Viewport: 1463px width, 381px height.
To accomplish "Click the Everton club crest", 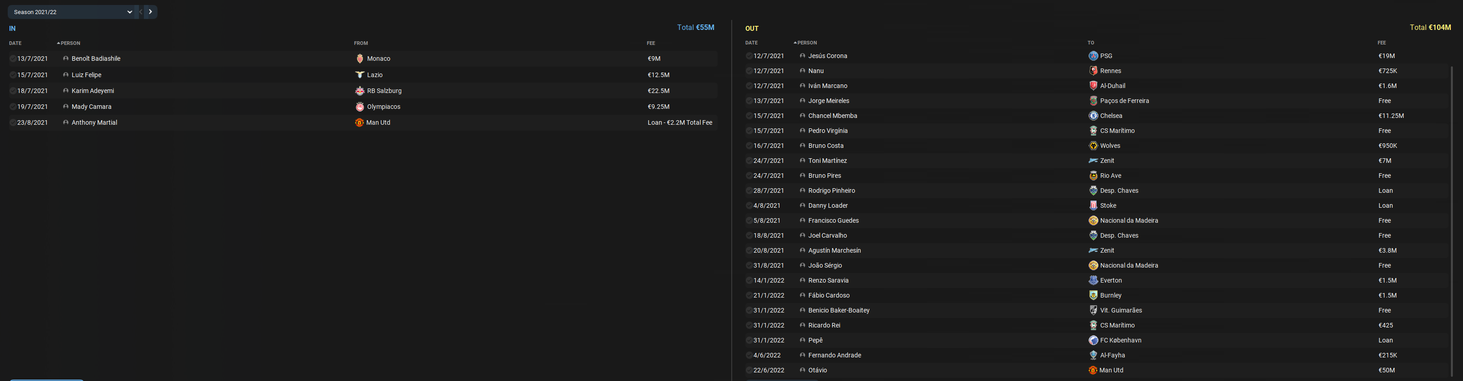I will click(x=1093, y=280).
